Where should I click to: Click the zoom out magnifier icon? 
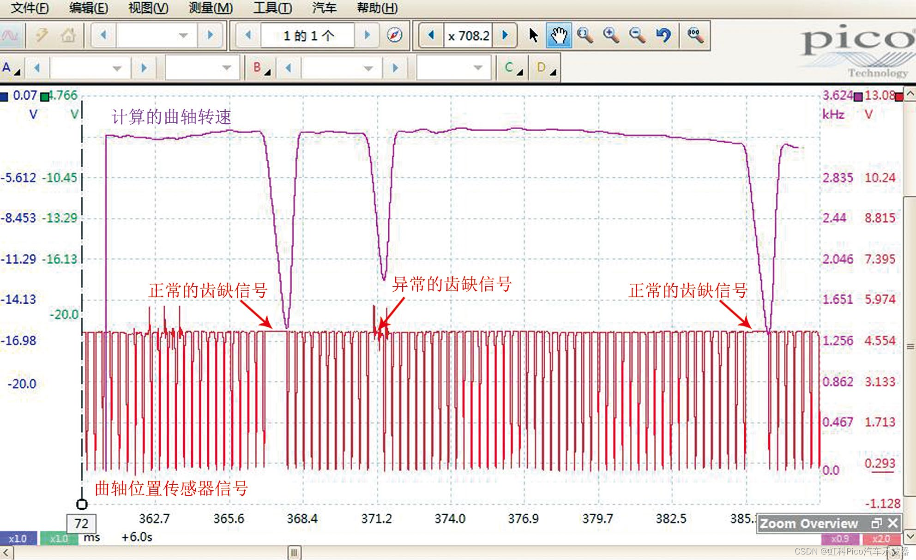pos(637,35)
